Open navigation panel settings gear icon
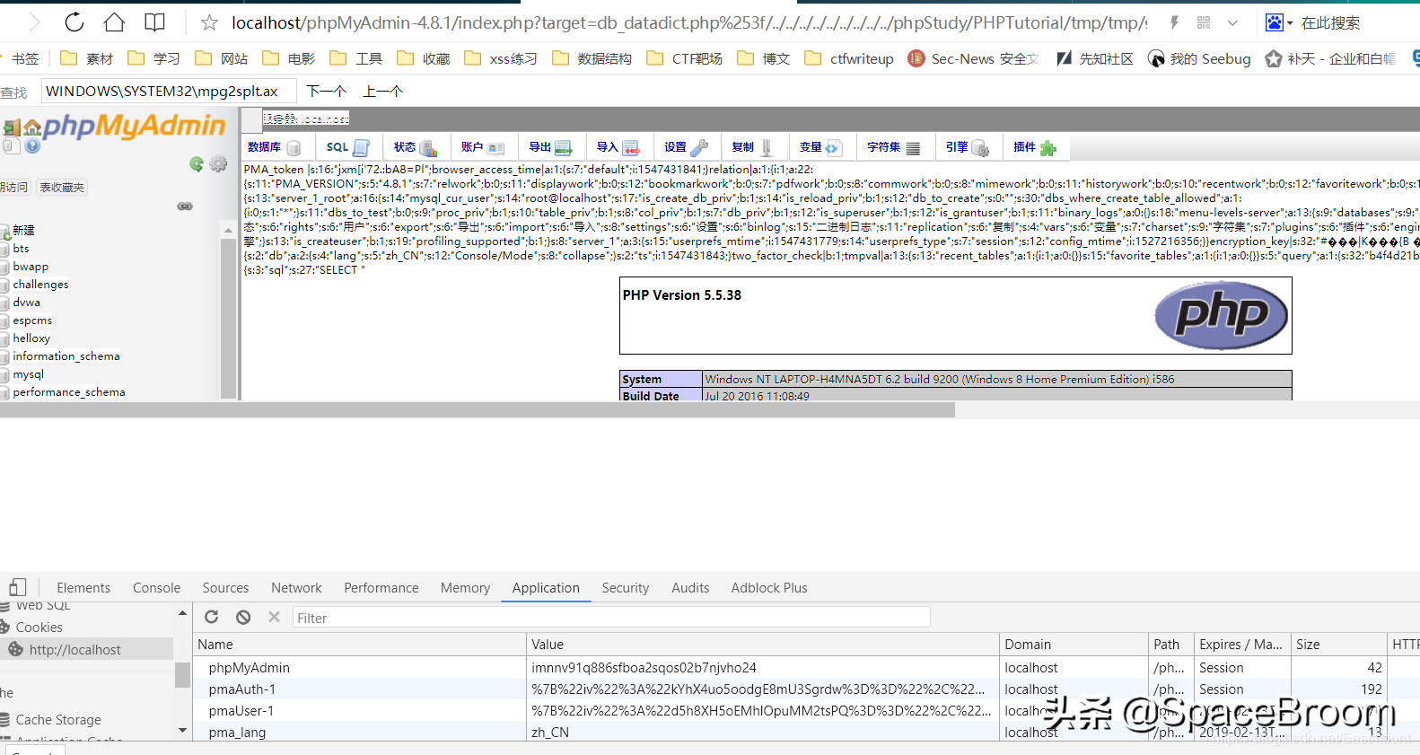Screen dimensions: 1420x755 (218, 163)
